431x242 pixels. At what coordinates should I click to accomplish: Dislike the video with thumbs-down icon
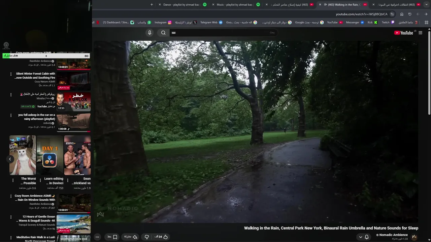(147, 237)
